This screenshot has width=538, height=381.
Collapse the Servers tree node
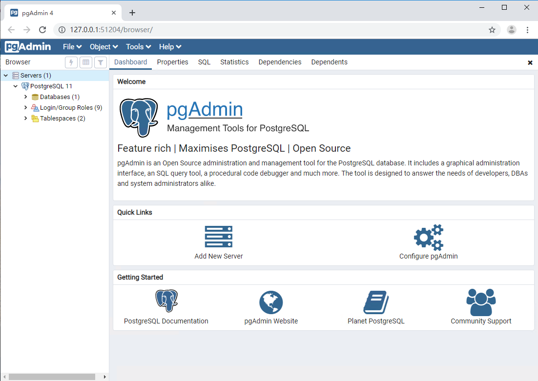point(6,76)
